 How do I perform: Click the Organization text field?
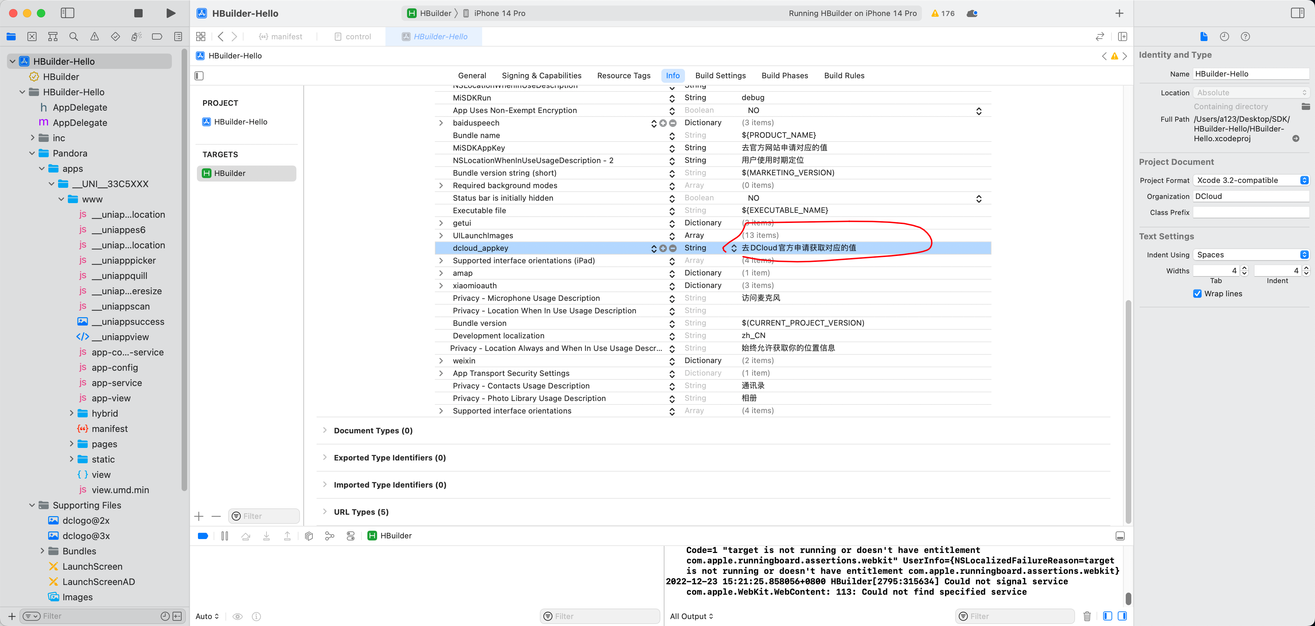coord(1251,196)
